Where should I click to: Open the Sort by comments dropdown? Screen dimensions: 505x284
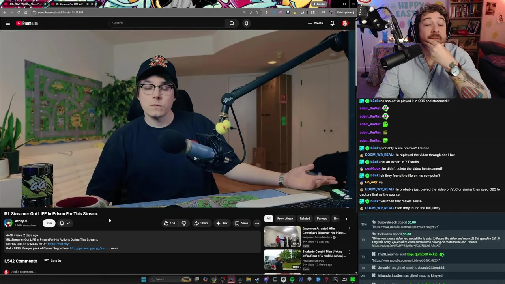52,260
